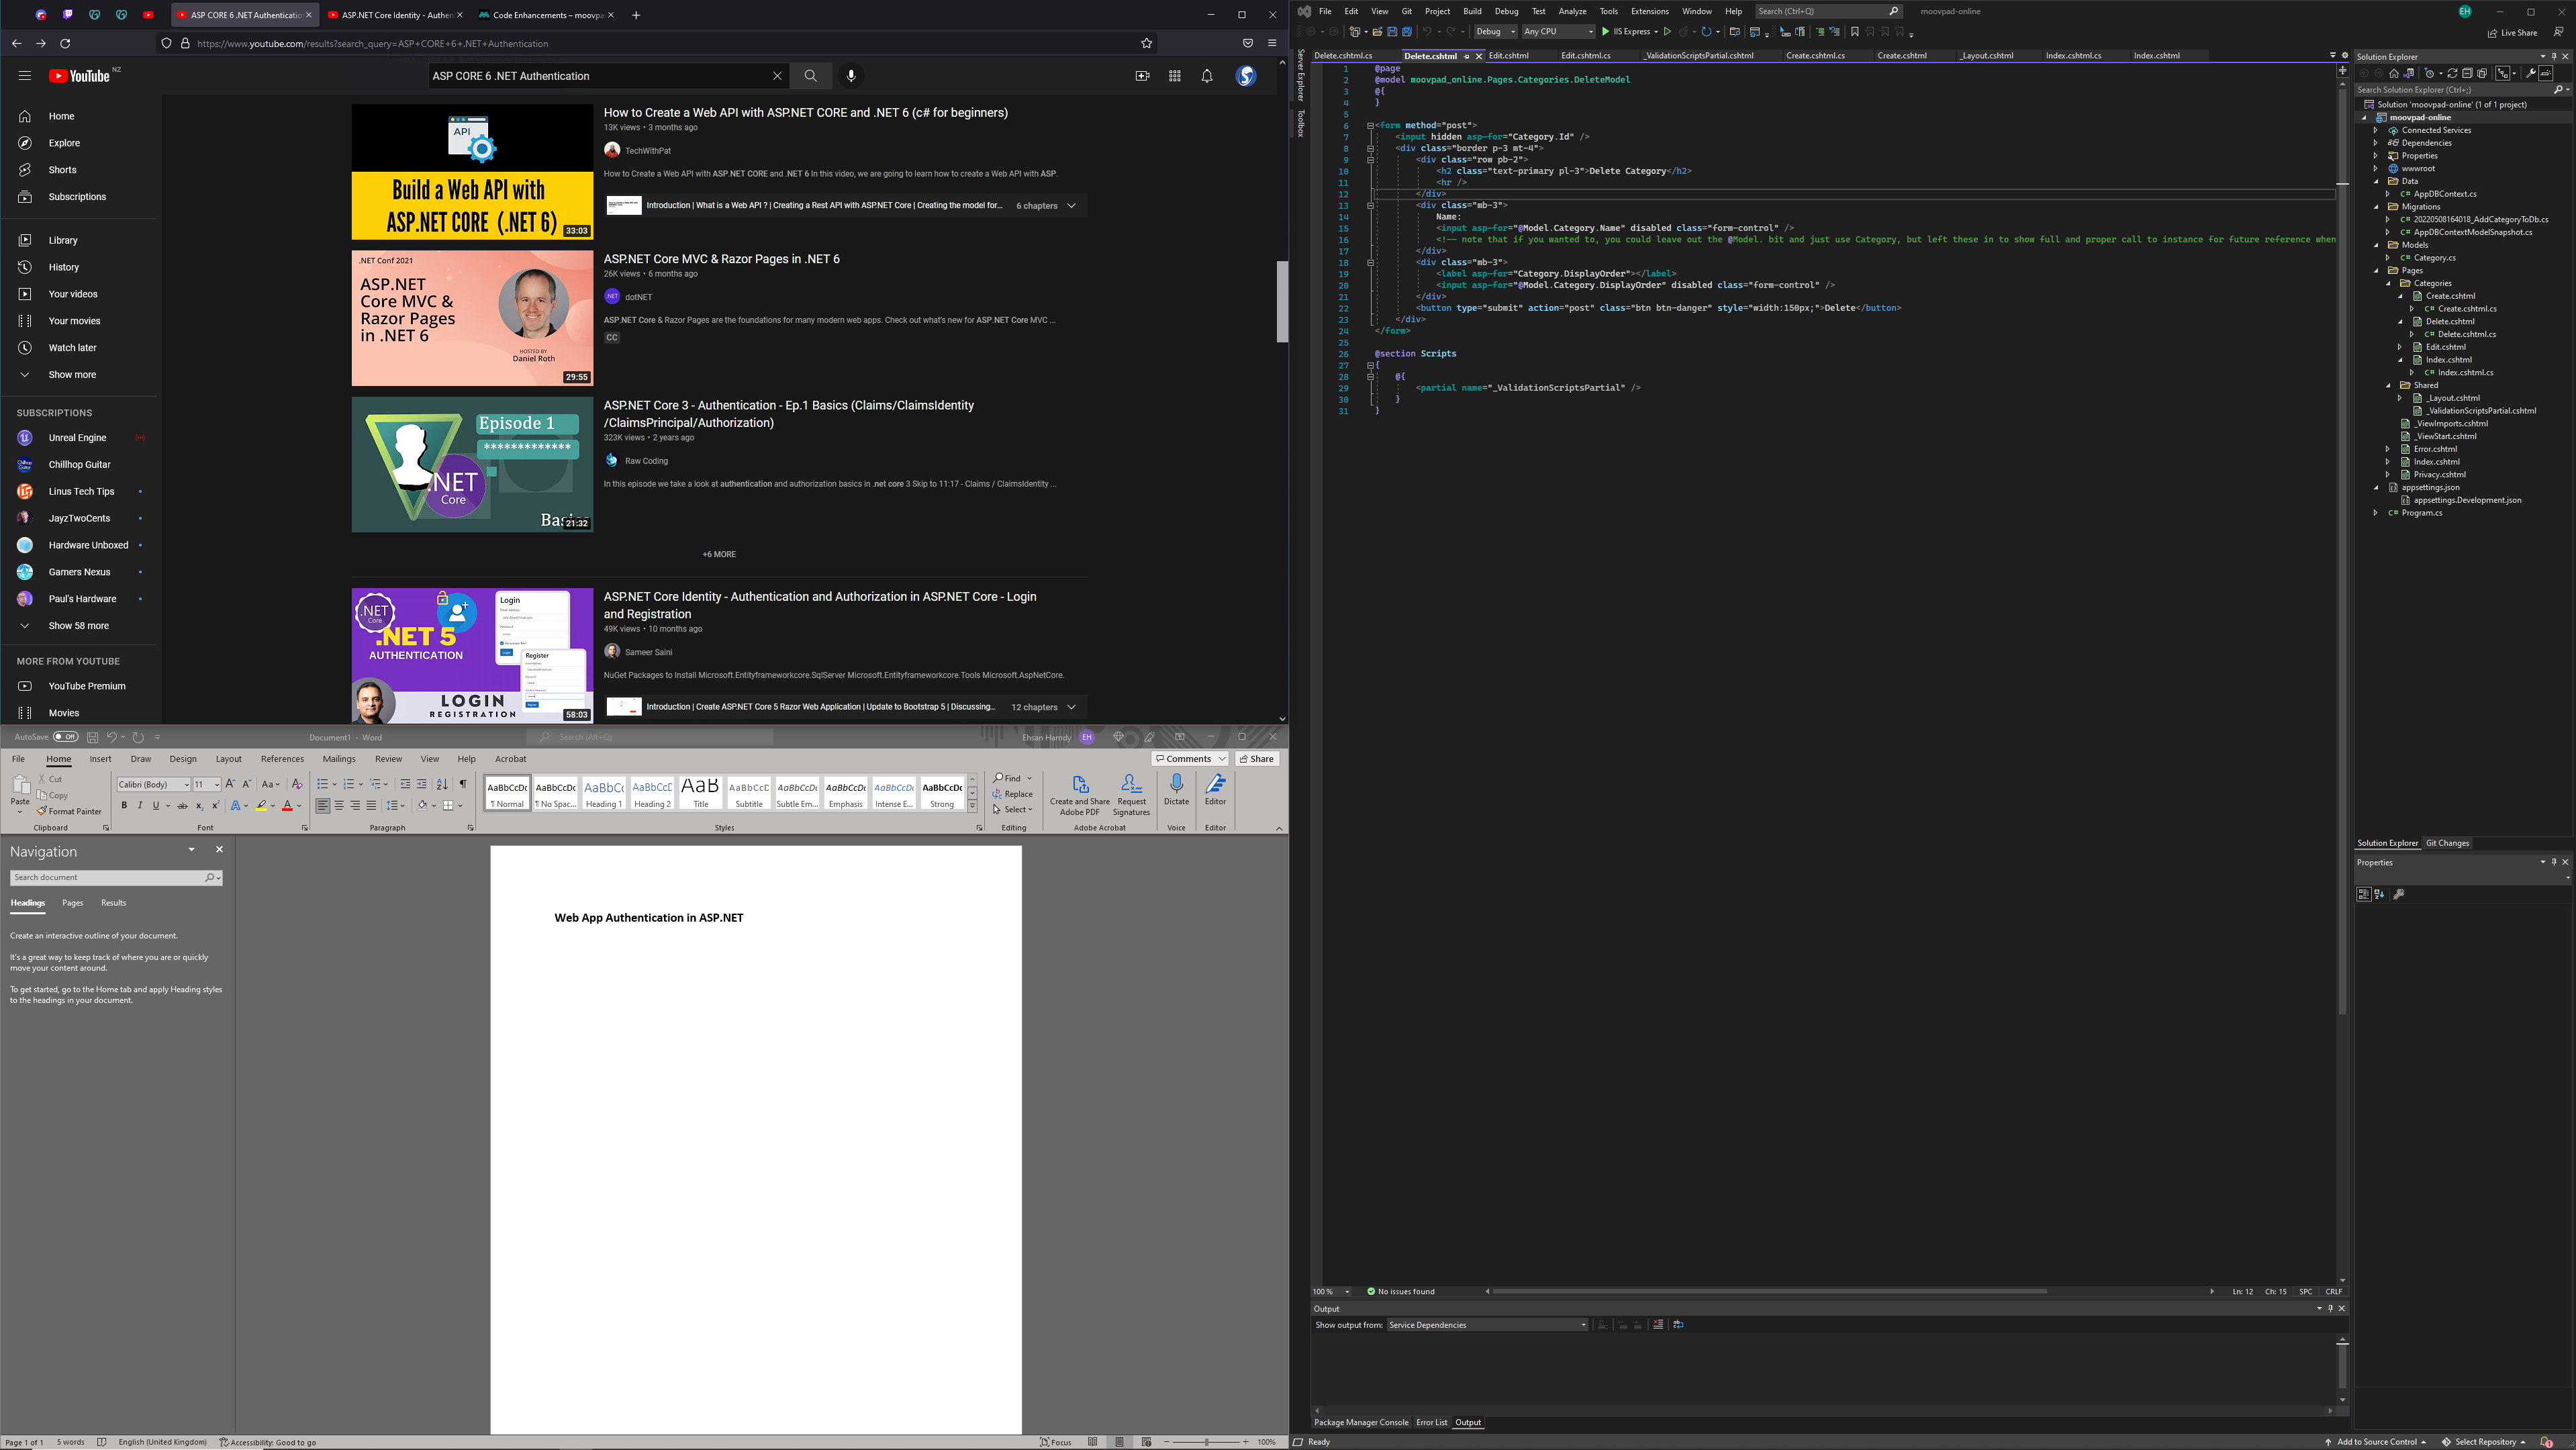
Task: Toggle Bold formatting in Word
Action: click(x=124, y=805)
